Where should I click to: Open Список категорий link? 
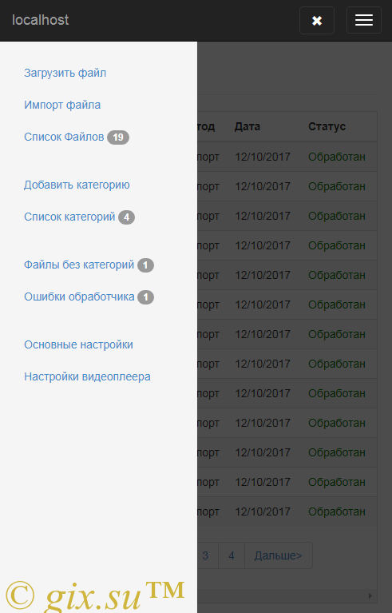69,217
